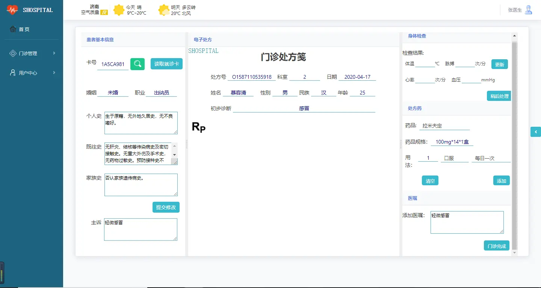Click the 卡号 input field
This screenshot has width=541, height=288.
(113, 63)
